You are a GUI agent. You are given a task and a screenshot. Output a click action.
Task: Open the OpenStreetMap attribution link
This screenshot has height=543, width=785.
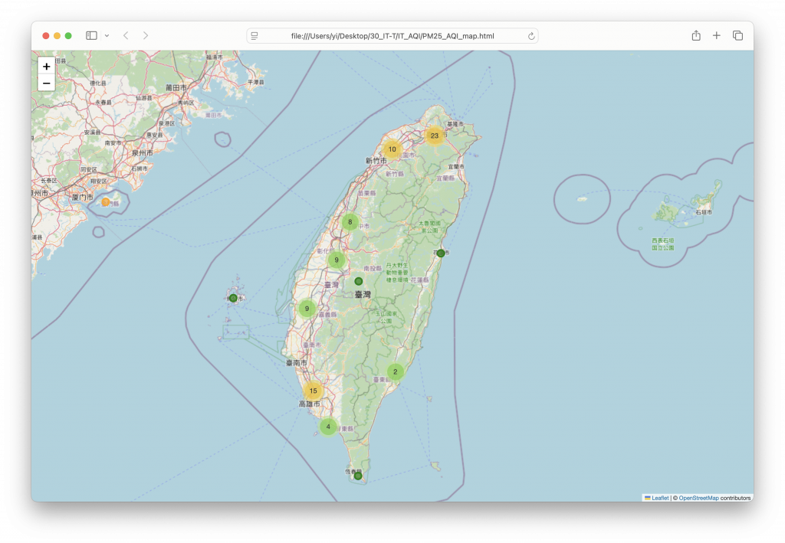698,498
